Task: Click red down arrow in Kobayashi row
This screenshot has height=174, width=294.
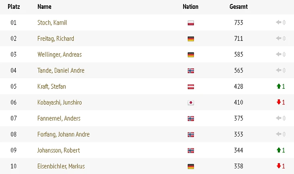Action: [x=279, y=102]
